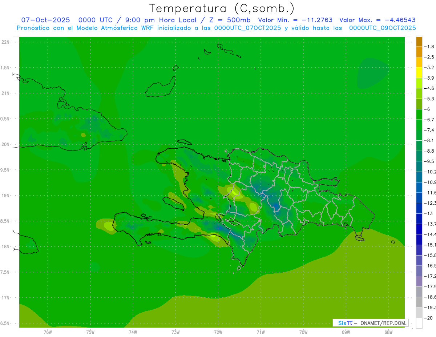Click the light purple swatch between -17.2 and -17.9
This screenshot has height=337, width=436.
419,281
